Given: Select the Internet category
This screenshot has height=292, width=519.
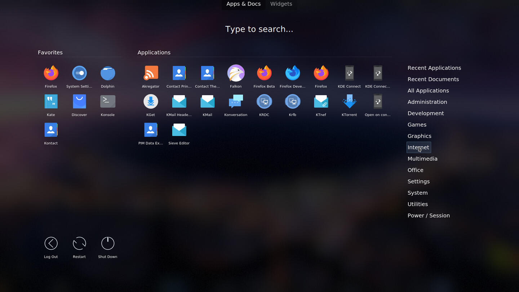Looking at the screenshot, I should tap(418, 147).
